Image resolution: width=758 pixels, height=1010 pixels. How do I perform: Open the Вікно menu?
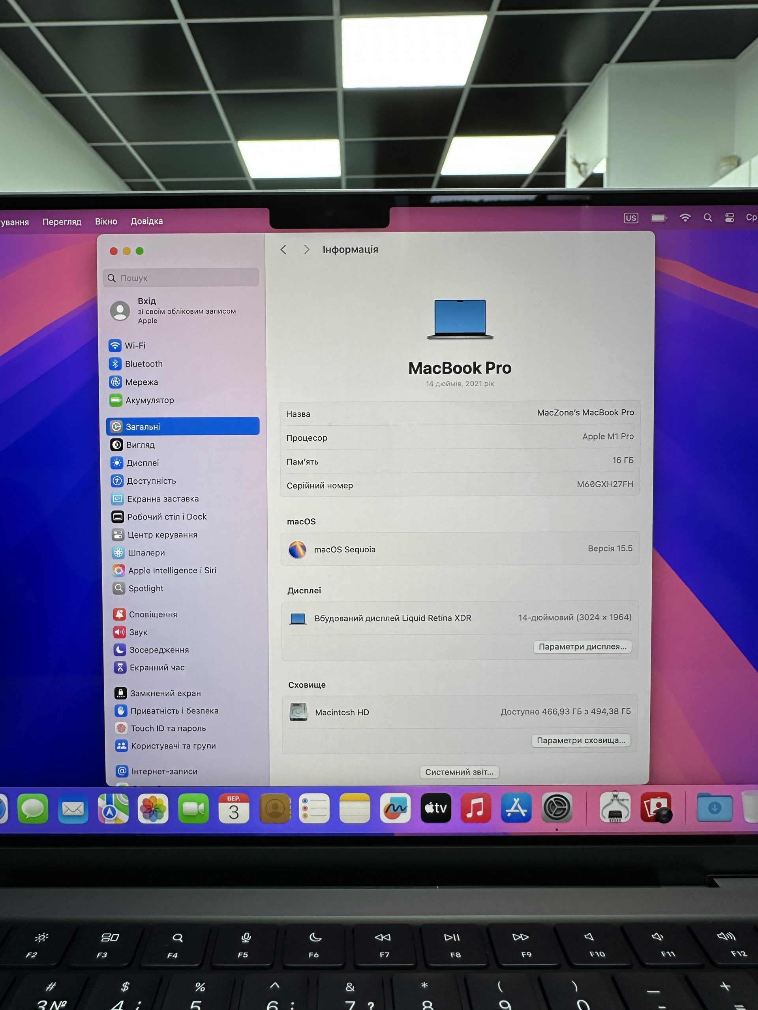[x=106, y=221]
